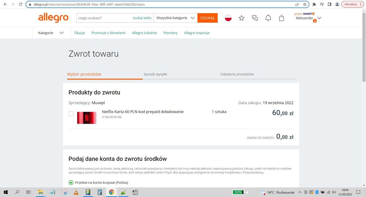Open the Allegro logo homepage
366x197 pixels.
pos(53,18)
